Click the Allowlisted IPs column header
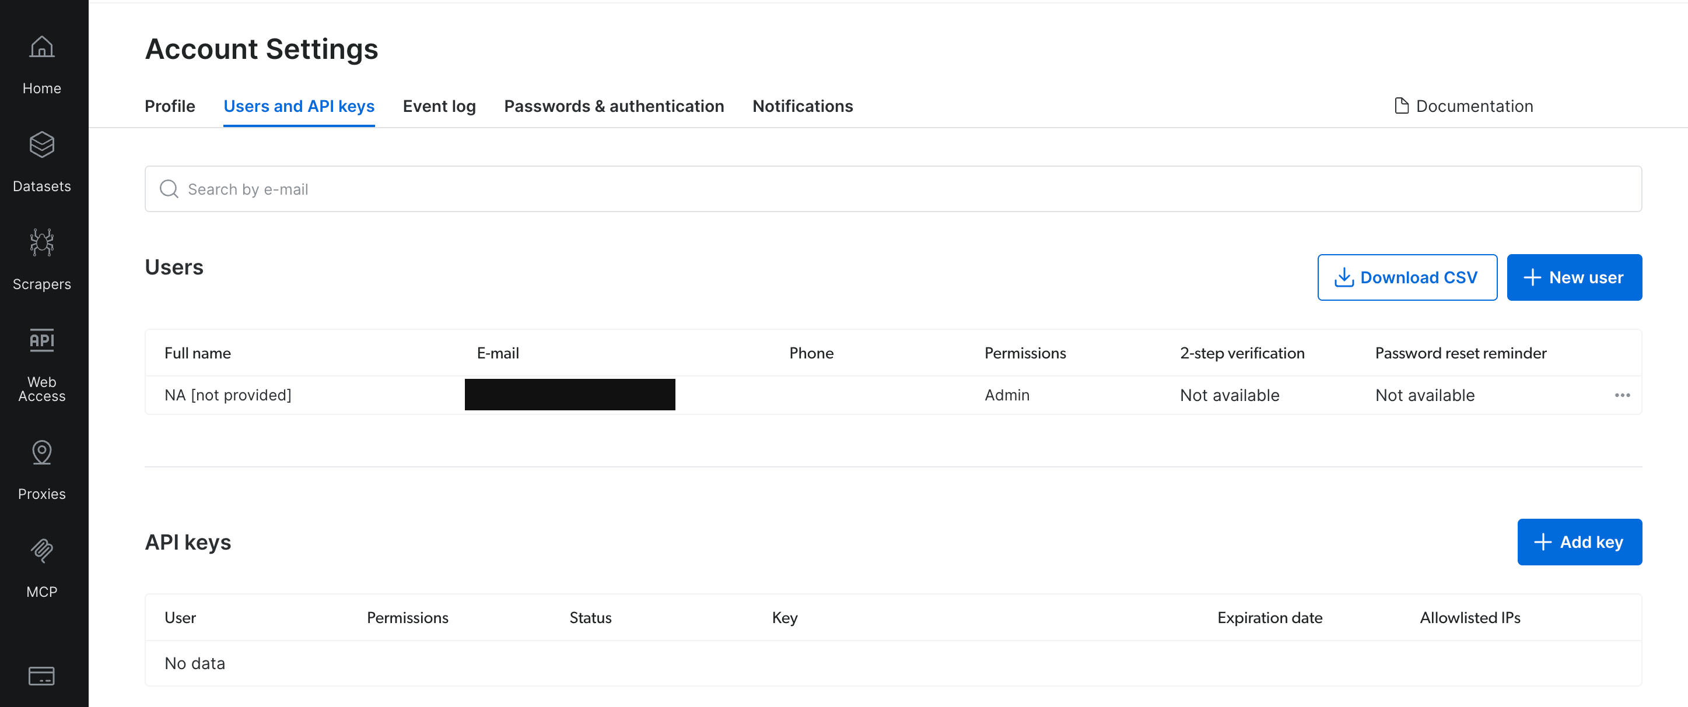Image resolution: width=1688 pixels, height=707 pixels. click(x=1470, y=617)
